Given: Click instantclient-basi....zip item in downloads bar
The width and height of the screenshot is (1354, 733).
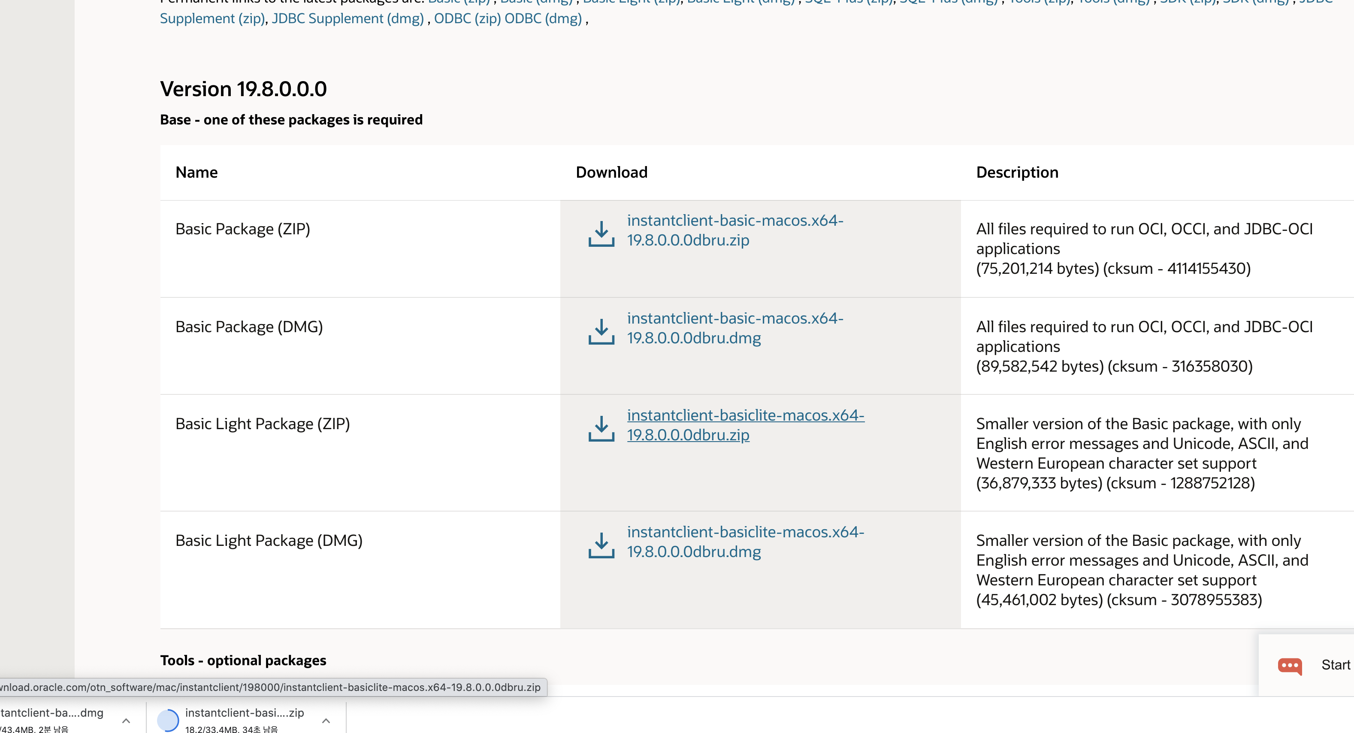Looking at the screenshot, I should point(244,713).
